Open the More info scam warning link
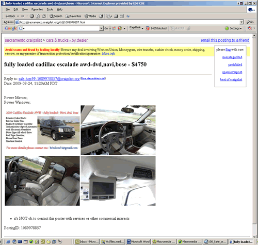 point(108,54)
